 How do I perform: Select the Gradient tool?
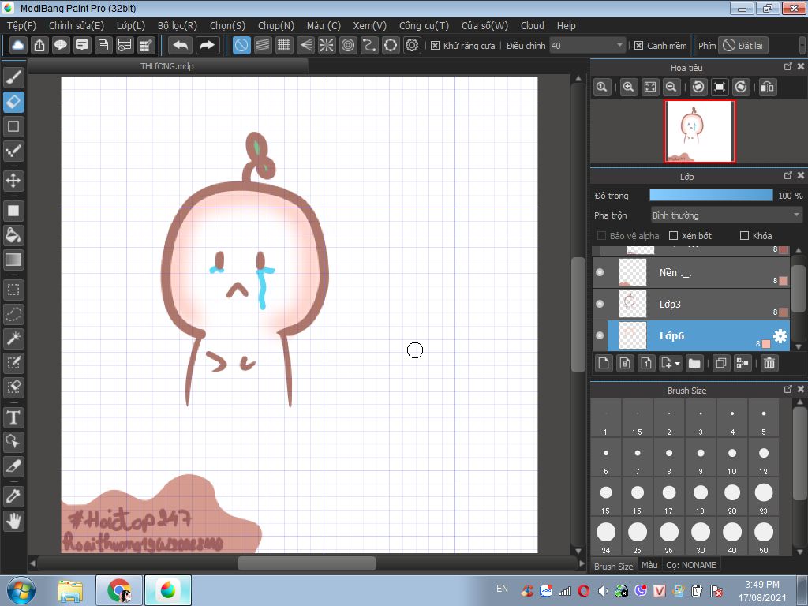(x=13, y=259)
